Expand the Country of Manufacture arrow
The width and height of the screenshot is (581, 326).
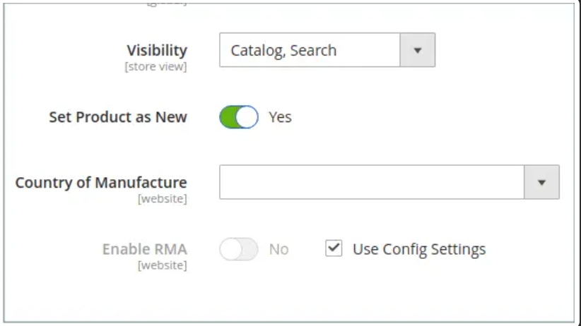click(x=541, y=182)
